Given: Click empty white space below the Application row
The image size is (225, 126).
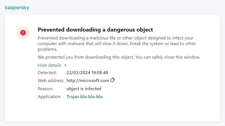Looking at the screenshot, I should 112,111.
